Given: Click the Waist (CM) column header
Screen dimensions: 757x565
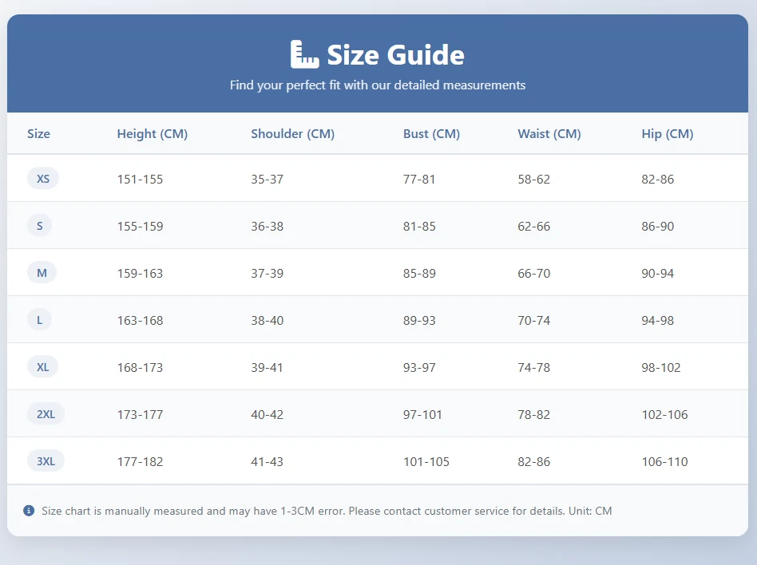Looking at the screenshot, I should pyautogui.click(x=549, y=134).
